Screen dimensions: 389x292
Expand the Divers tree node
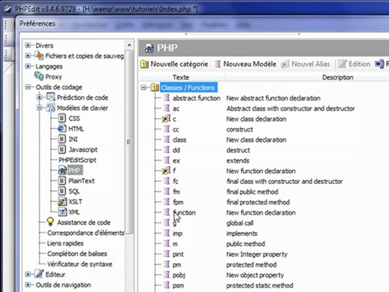click(x=28, y=45)
